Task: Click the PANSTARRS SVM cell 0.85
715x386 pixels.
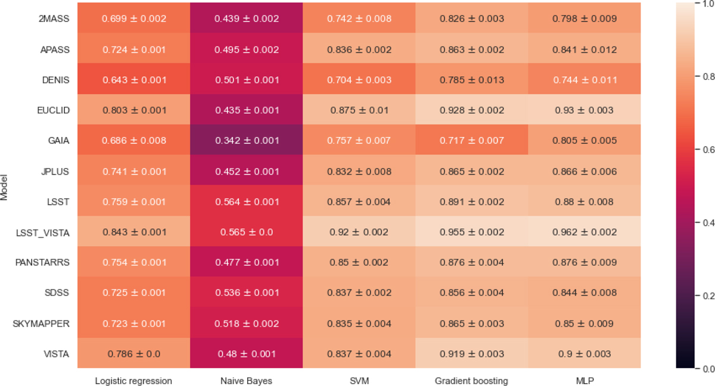Action: coord(359,263)
